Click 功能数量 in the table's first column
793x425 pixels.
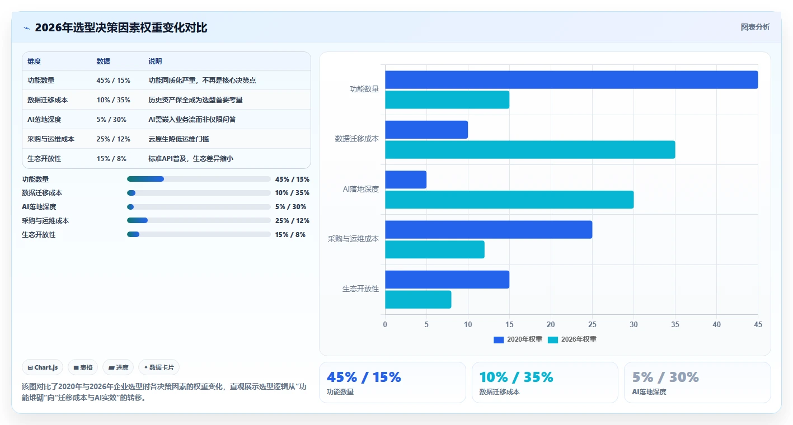tap(41, 81)
